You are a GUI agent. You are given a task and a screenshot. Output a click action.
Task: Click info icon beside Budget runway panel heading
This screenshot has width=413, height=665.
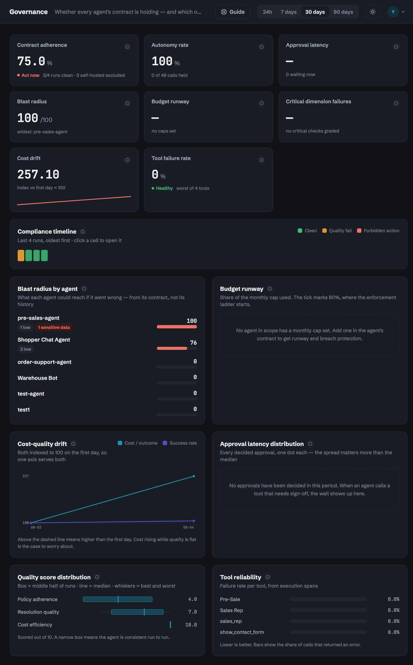(270, 289)
